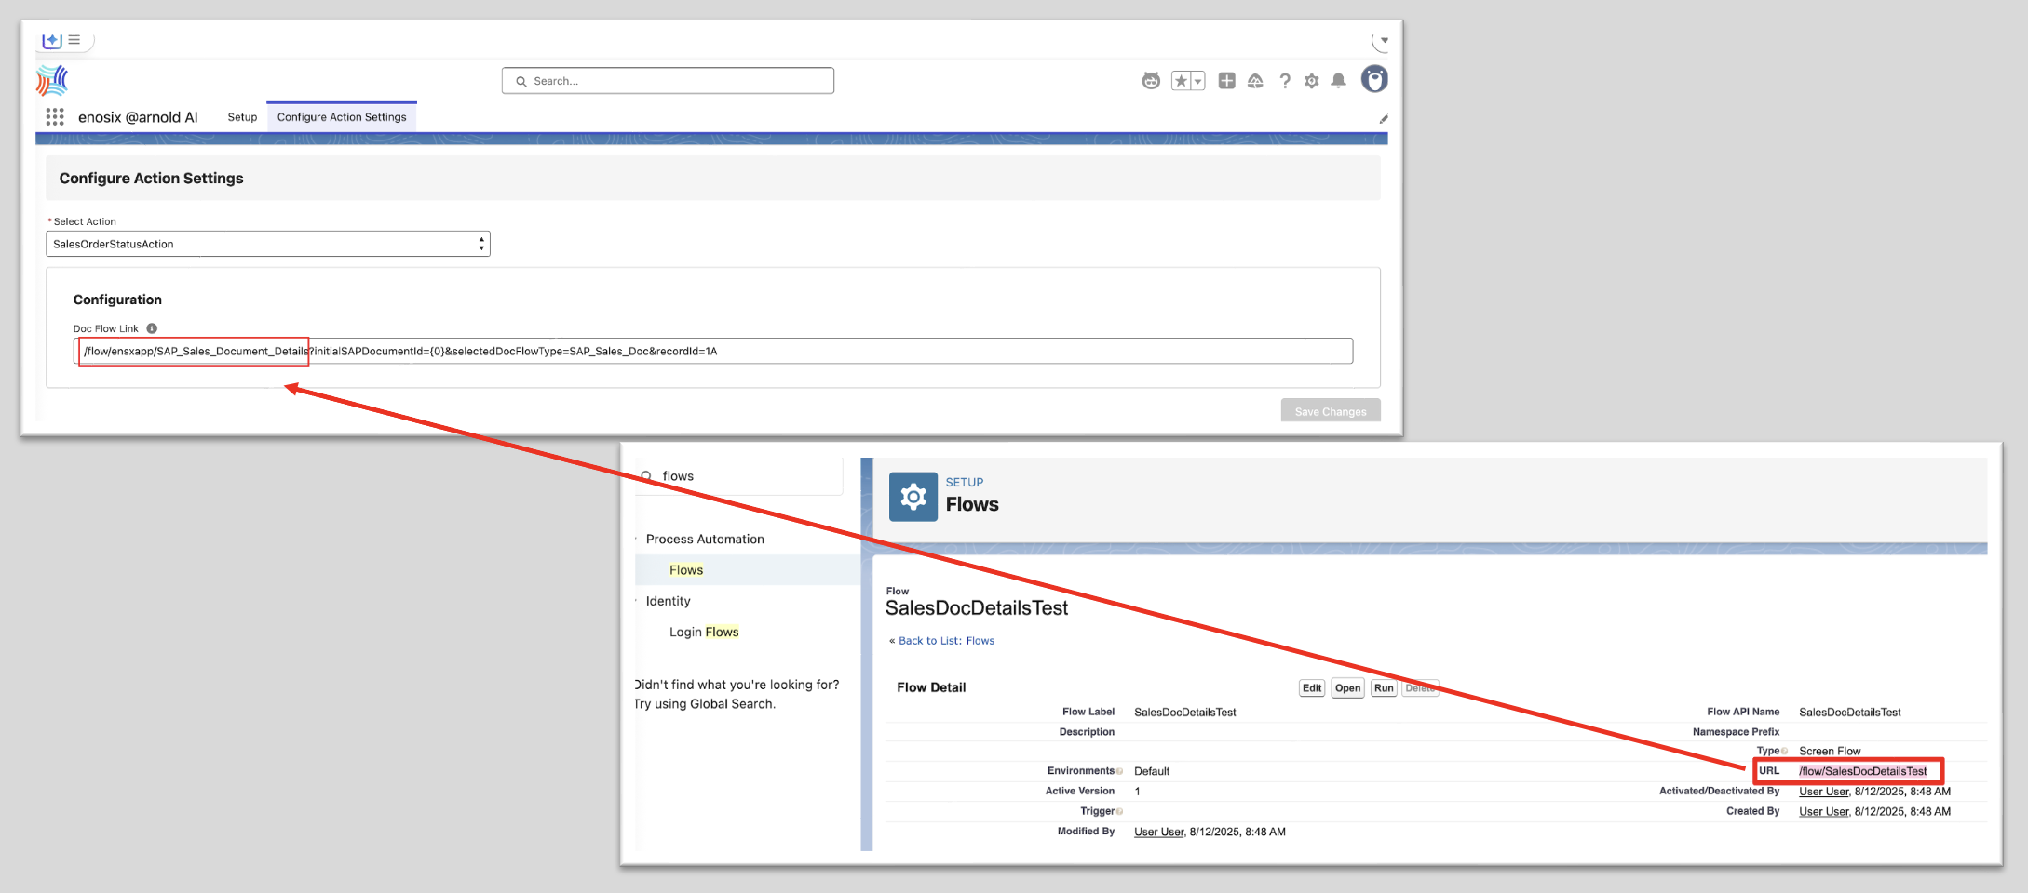This screenshot has height=893, width=2028.
Task: Expand the favorites list dropdown arrow
Action: [1198, 81]
